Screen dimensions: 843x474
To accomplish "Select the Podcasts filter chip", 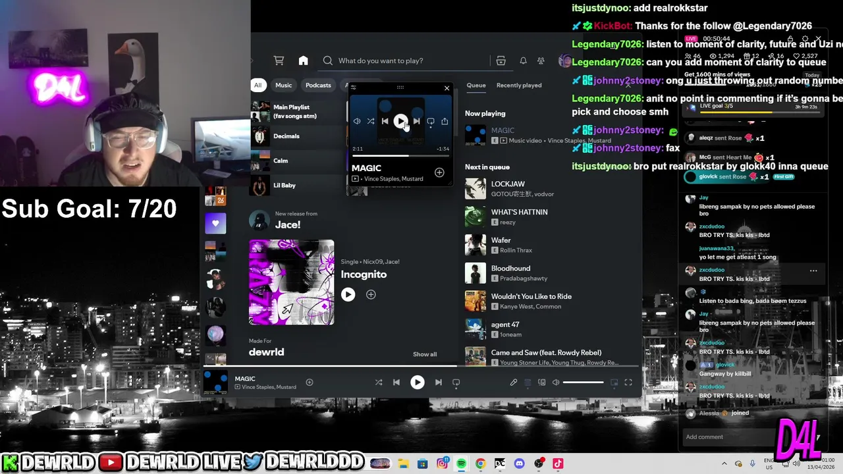I will point(318,85).
